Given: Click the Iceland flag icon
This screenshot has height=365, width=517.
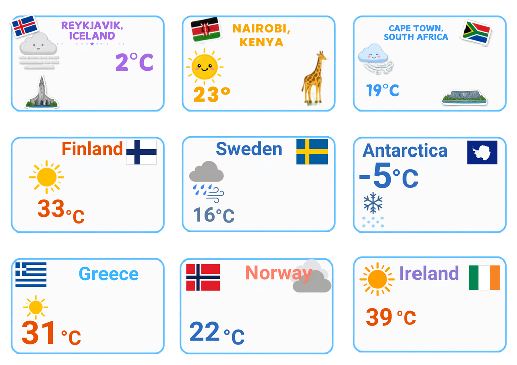Looking at the screenshot, I should coord(25,26).
